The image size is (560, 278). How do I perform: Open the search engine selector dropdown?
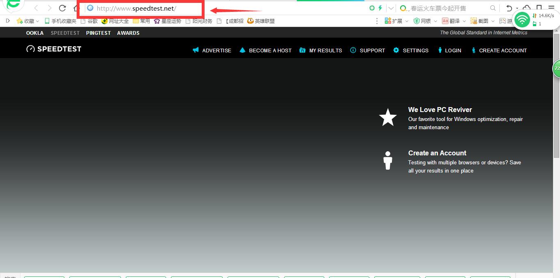(404, 8)
